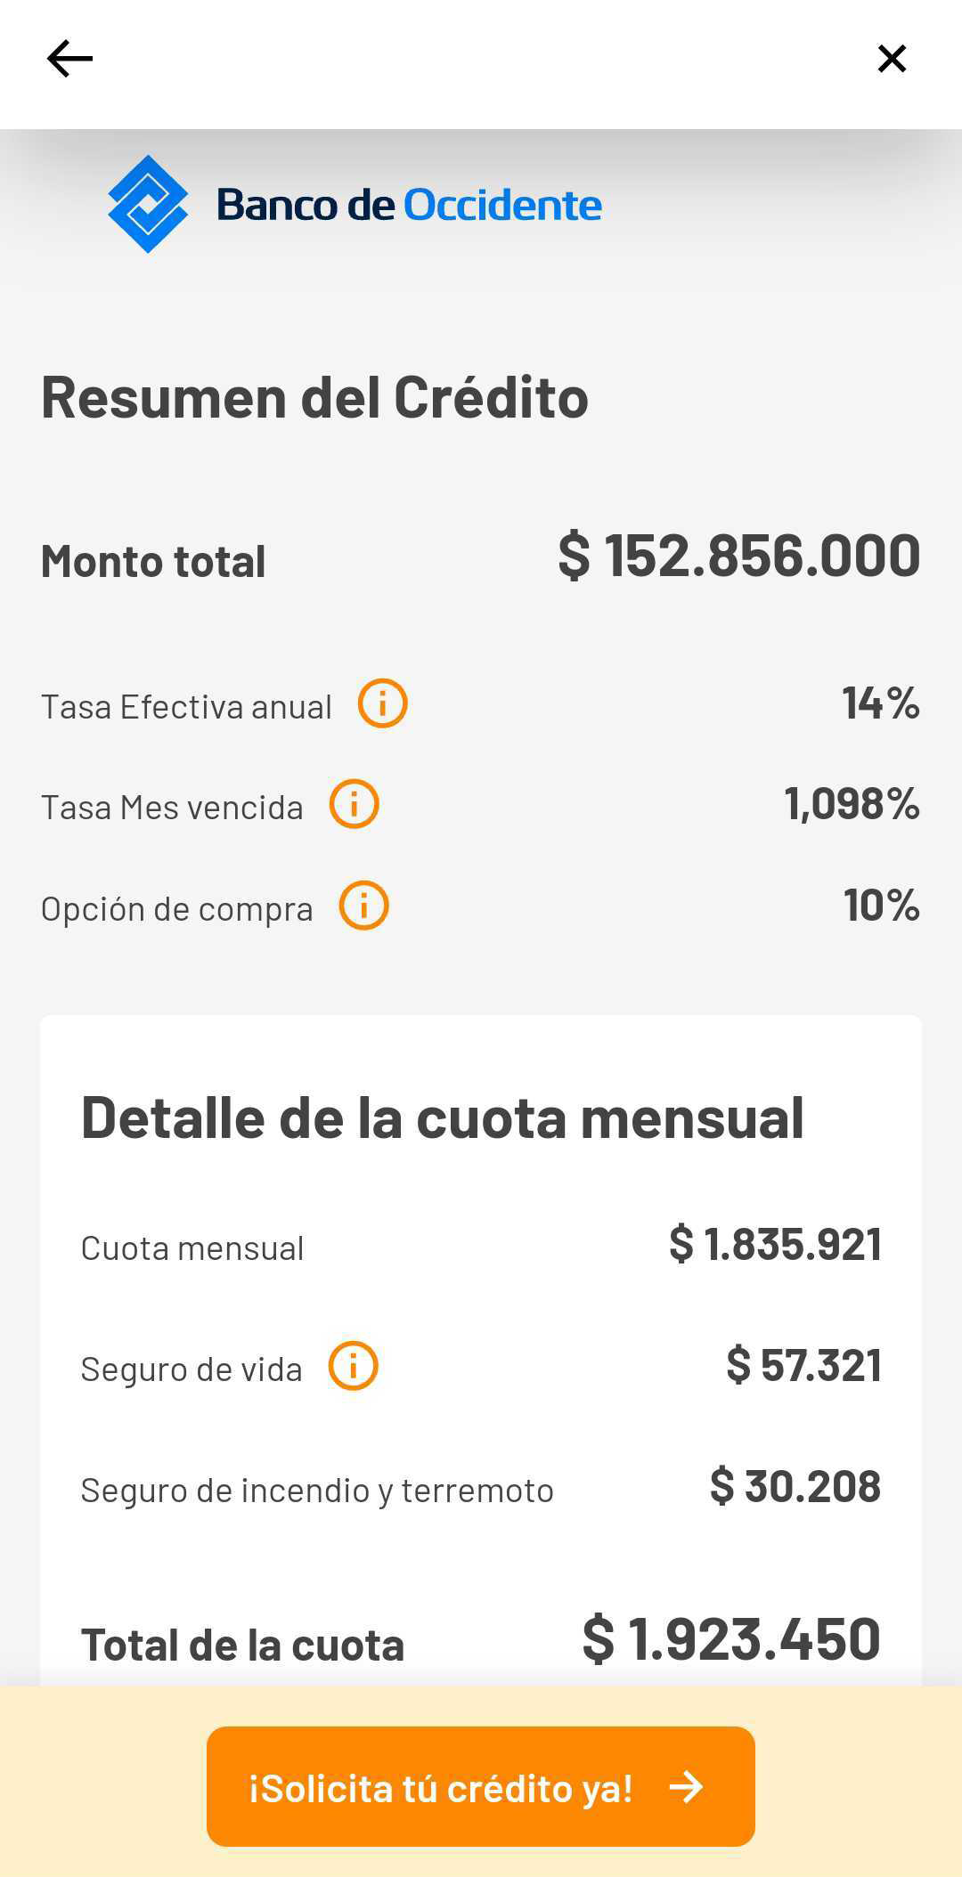
Task: Tap the Detalle de la cuota mensual heading
Action: (x=443, y=1117)
